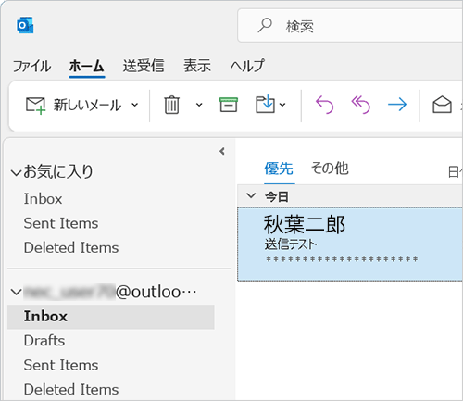Switch to the ホーム ribbon tab

pyautogui.click(x=87, y=66)
